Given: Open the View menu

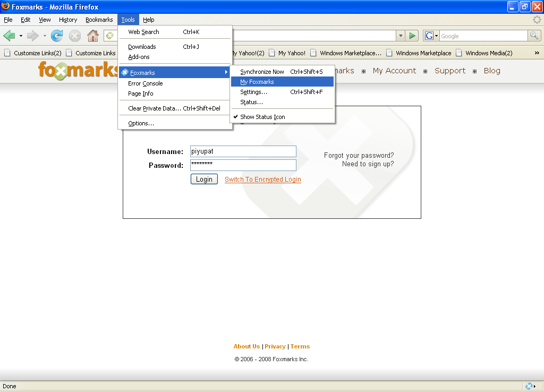Looking at the screenshot, I should click(x=45, y=20).
